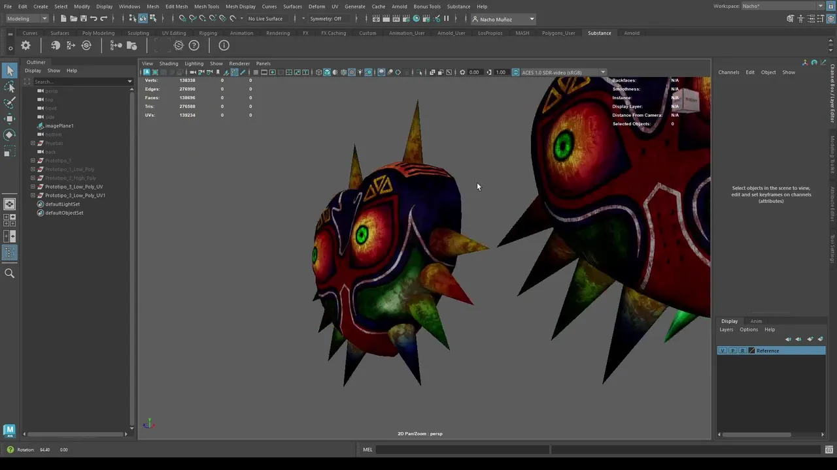Click the shelf menu options icon
The width and height of the screenshot is (837, 470).
[10, 48]
